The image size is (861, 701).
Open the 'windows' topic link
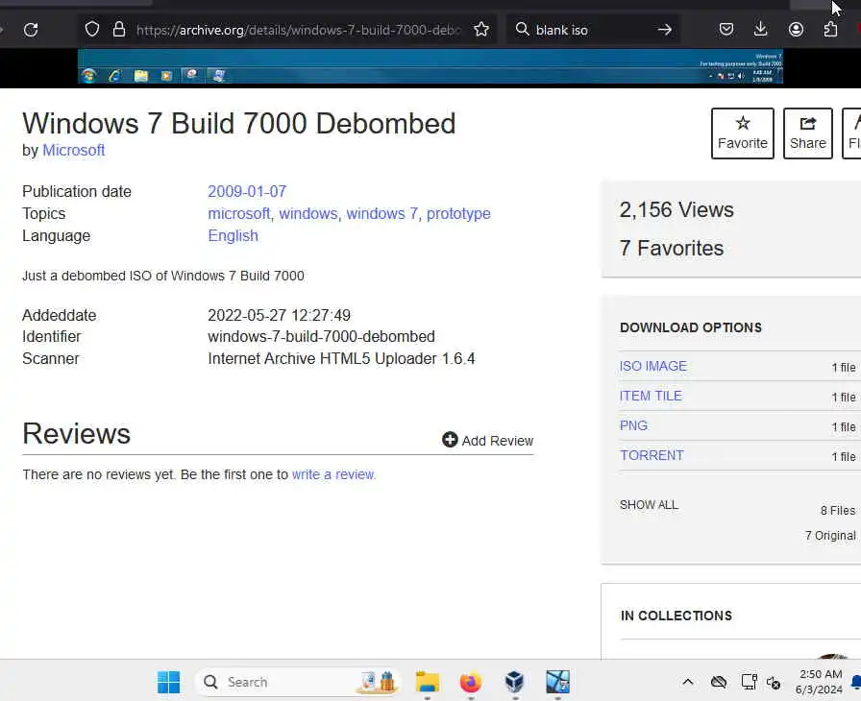coord(308,213)
